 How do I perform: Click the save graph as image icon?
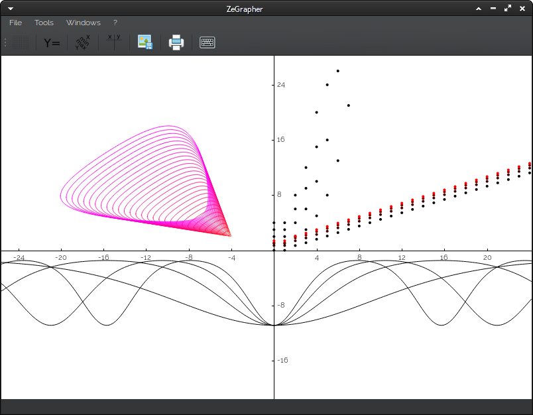145,42
